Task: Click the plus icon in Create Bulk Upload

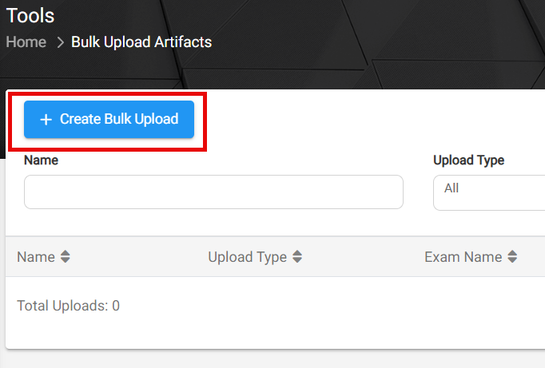Action: 46,120
